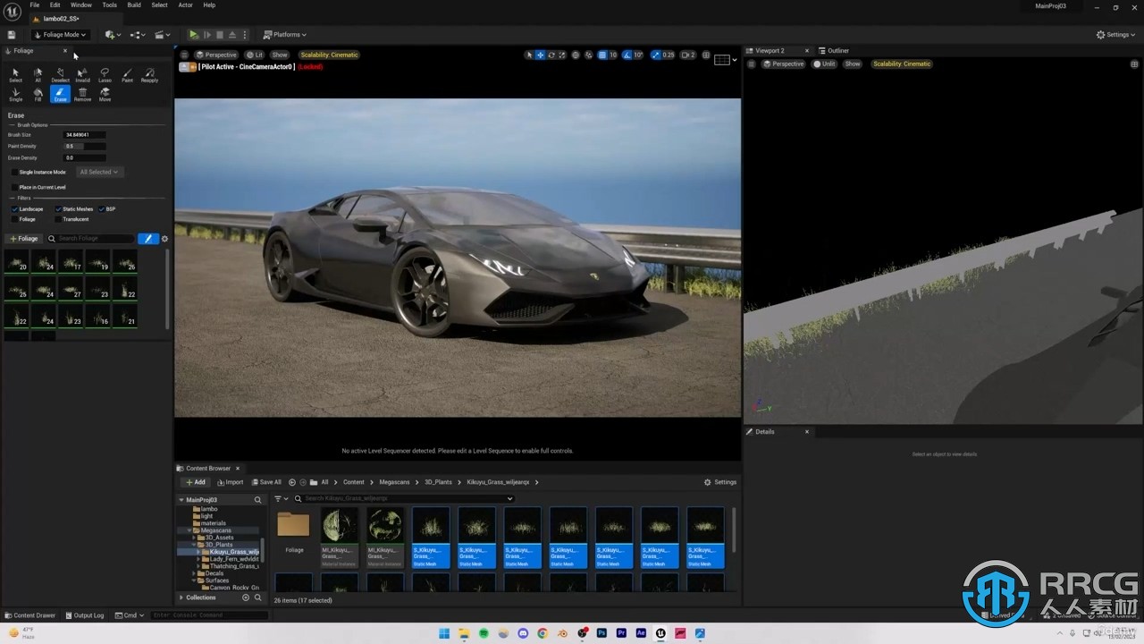Select the rotate gizmo in viewport toolbar
The width and height of the screenshot is (1144, 644).
click(551, 55)
